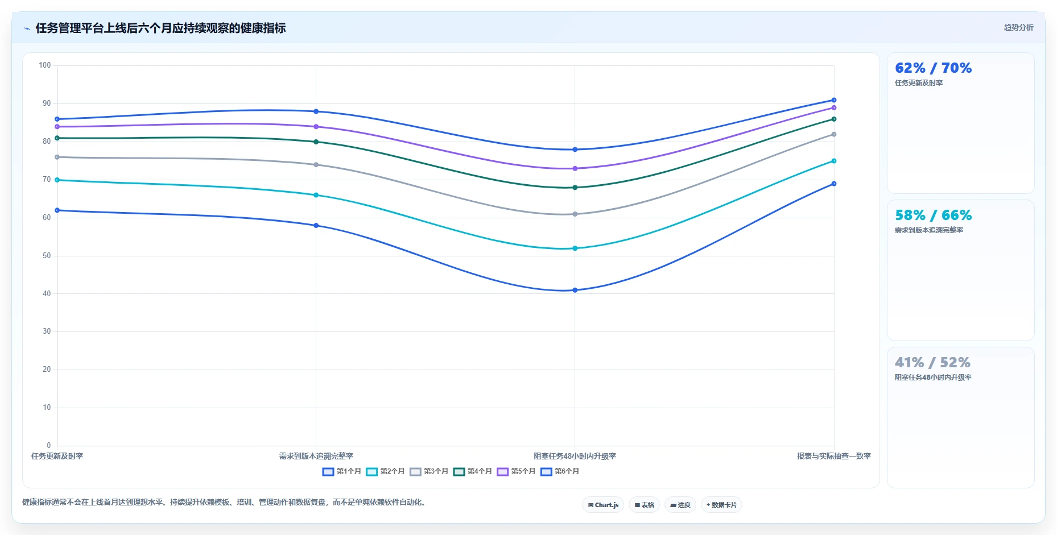Click the 第1个月 point at 需求到版本追溯完整率
Viewport: 1057px width, 535px height.
point(316,226)
